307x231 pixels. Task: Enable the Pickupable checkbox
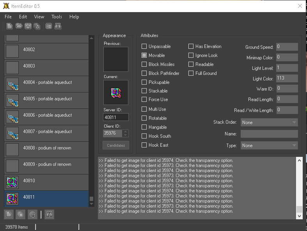[x=144, y=82]
